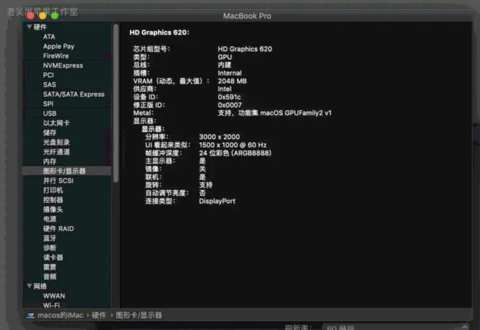Image resolution: width=480 pixels, height=330 pixels.
Task: Select 光盘刻录 disc burning item
Action: coord(57,142)
